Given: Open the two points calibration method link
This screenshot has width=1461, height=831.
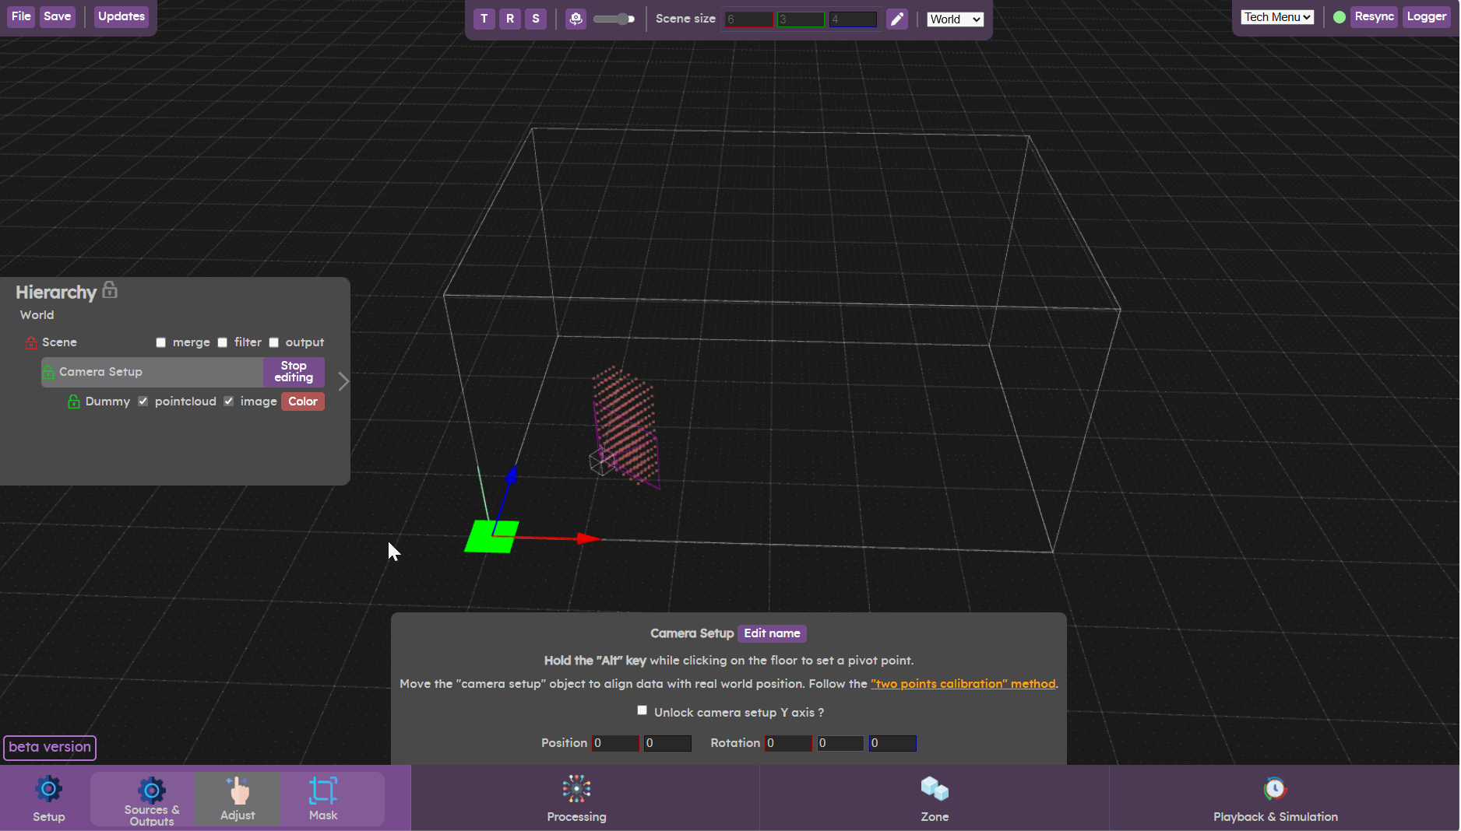Looking at the screenshot, I should [x=963, y=684].
